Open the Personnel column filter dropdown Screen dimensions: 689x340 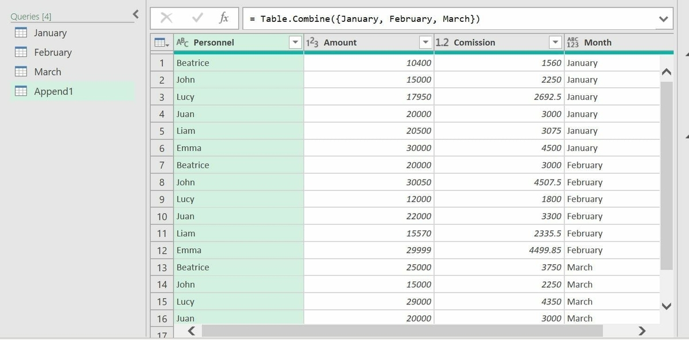pos(295,42)
